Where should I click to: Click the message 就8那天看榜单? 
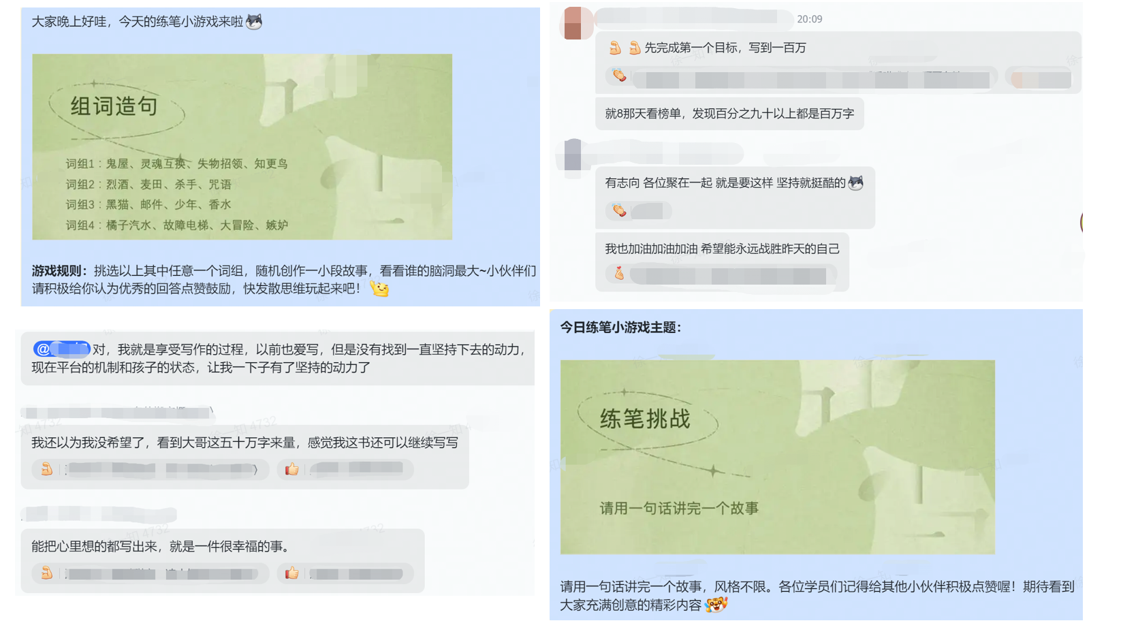[x=729, y=114]
